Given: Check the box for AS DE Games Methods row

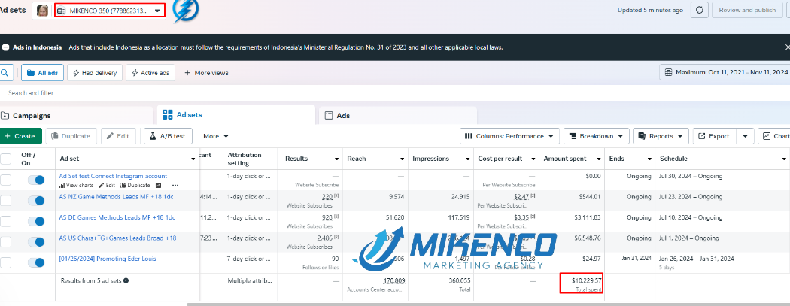Looking at the screenshot, I should tap(5, 222).
